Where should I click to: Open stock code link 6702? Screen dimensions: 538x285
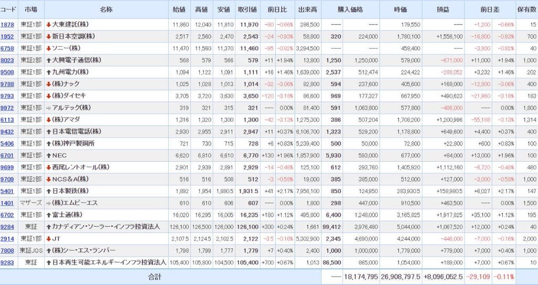pyautogui.click(x=7, y=215)
